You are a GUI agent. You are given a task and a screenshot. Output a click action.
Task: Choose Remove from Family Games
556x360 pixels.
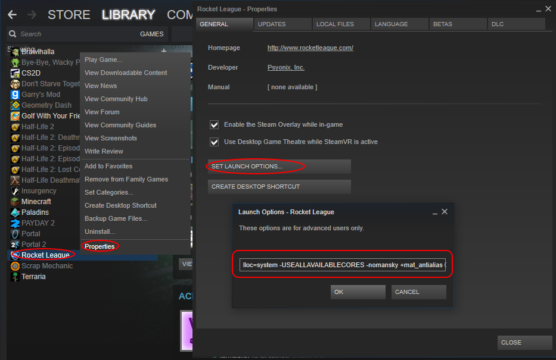[135, 180]
